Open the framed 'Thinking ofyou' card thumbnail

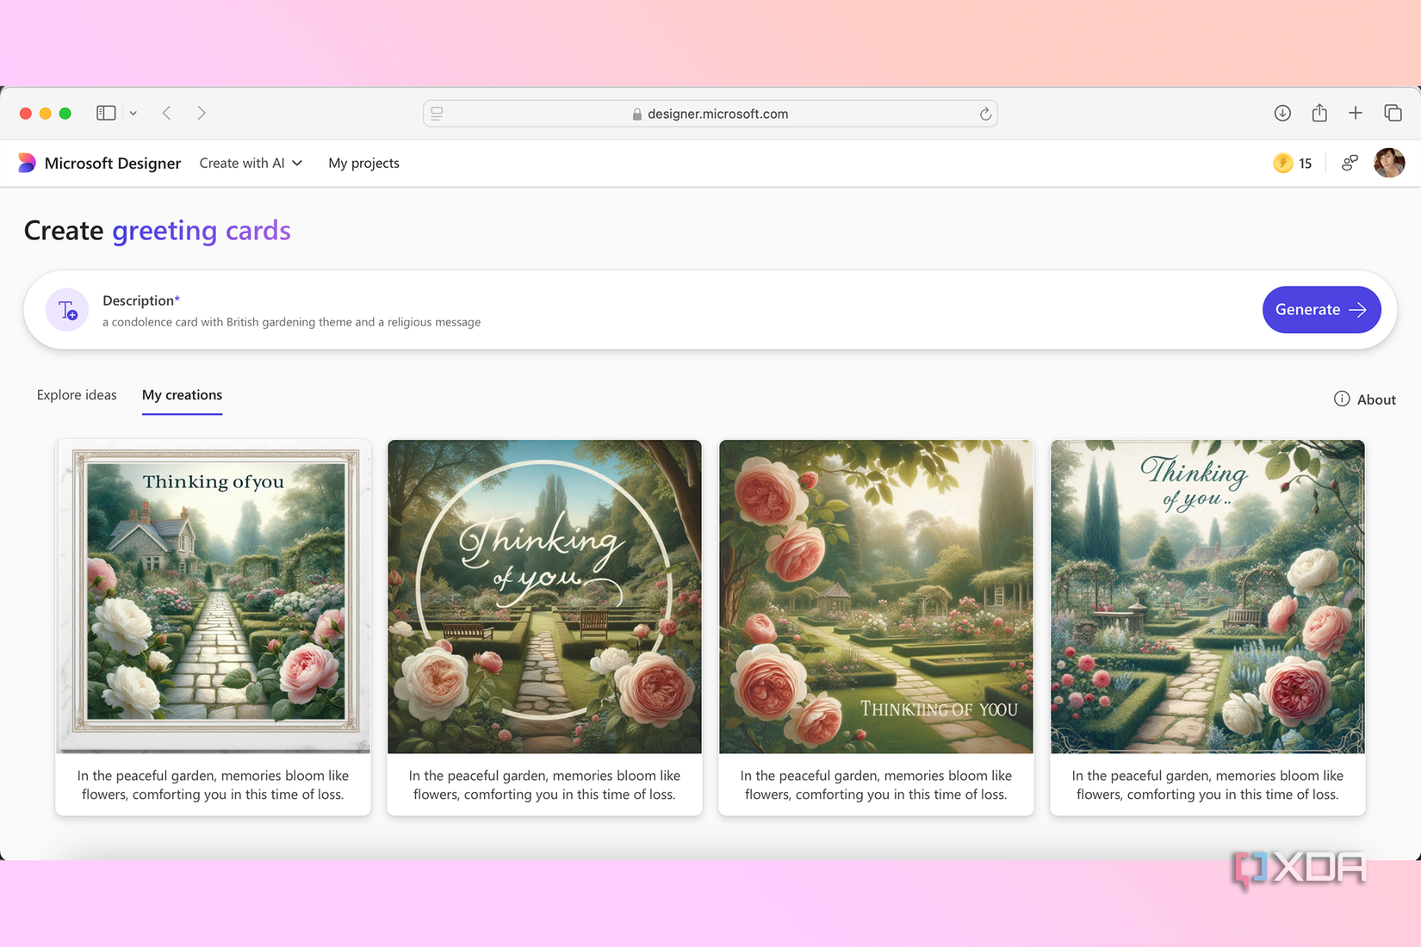[214, 597]
